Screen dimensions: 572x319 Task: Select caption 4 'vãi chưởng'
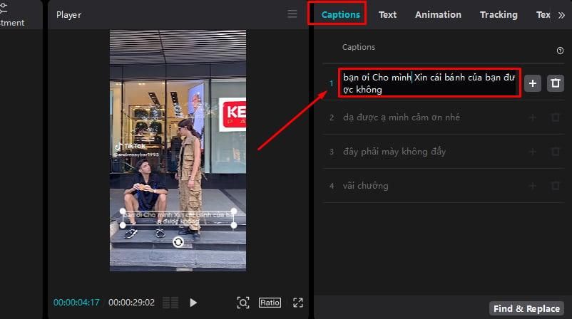[366, 186]
